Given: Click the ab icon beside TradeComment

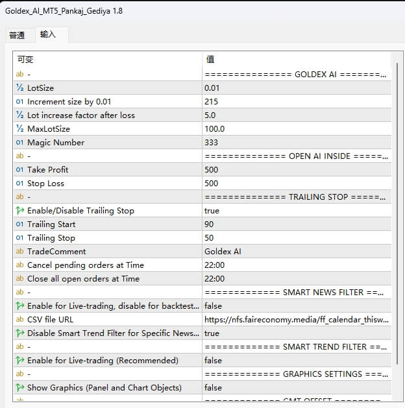Looking at the screenshot, I should [19, 252].
